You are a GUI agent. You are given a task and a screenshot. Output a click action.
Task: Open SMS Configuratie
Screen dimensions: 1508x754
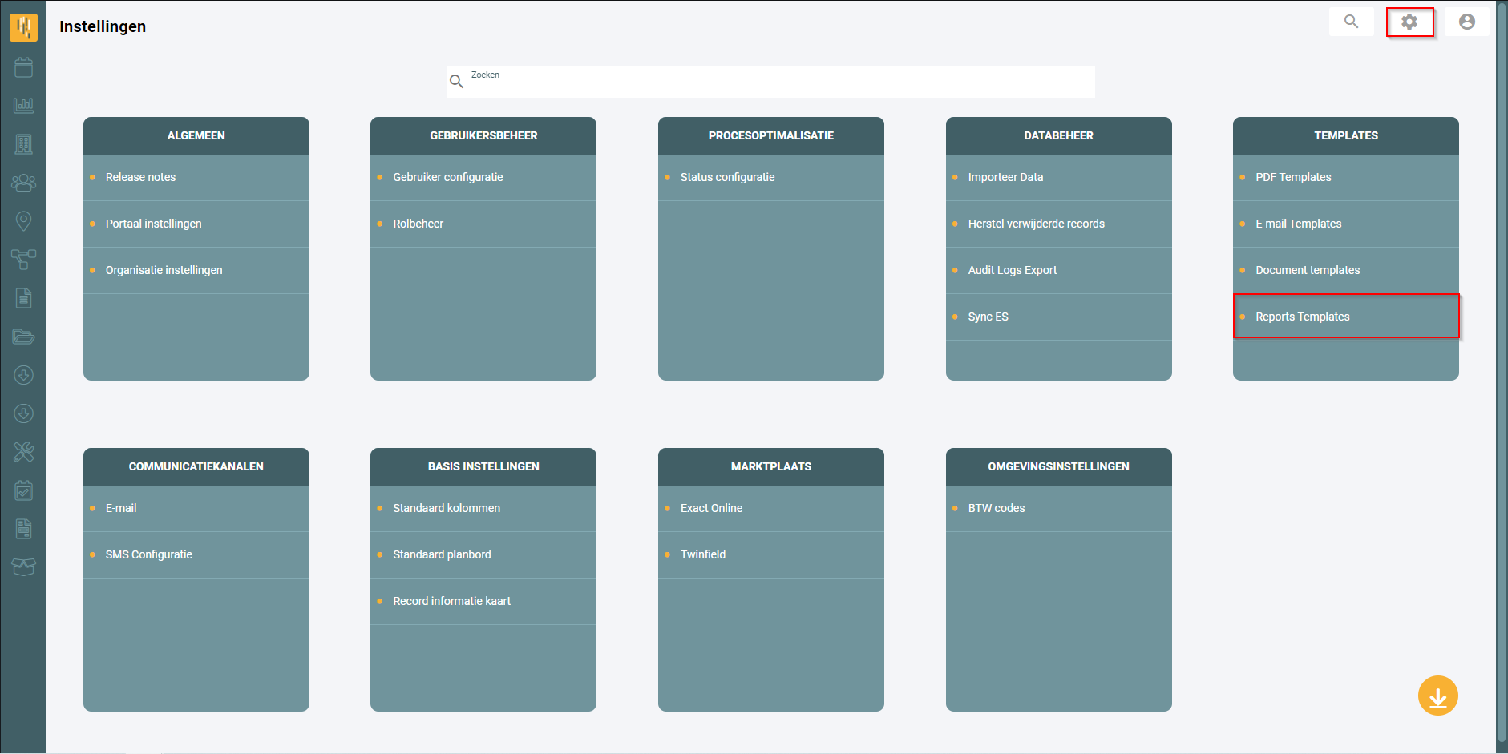[196, 554]
